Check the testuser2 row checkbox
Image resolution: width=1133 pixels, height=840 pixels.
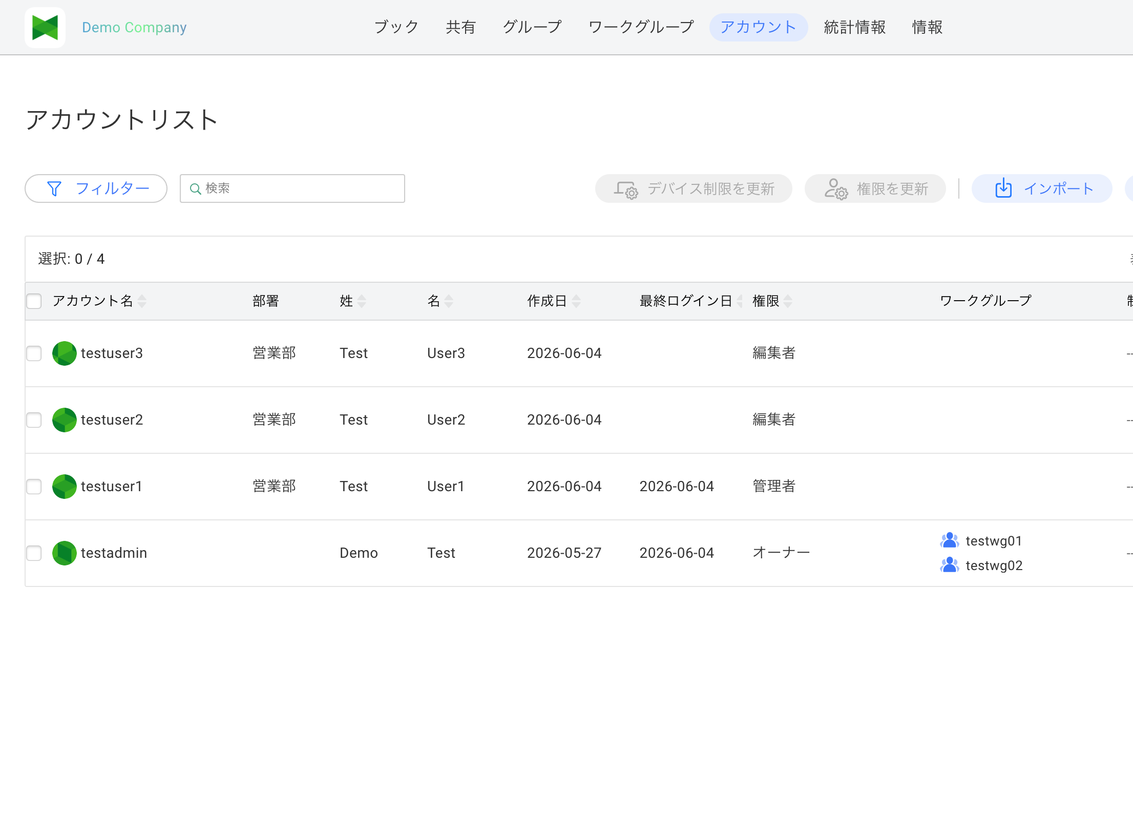34,420
